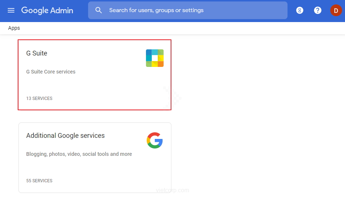The height and width of the screenshot is (197, 345).
Task: Open the G Suite card title
Action: coord(37,53)
